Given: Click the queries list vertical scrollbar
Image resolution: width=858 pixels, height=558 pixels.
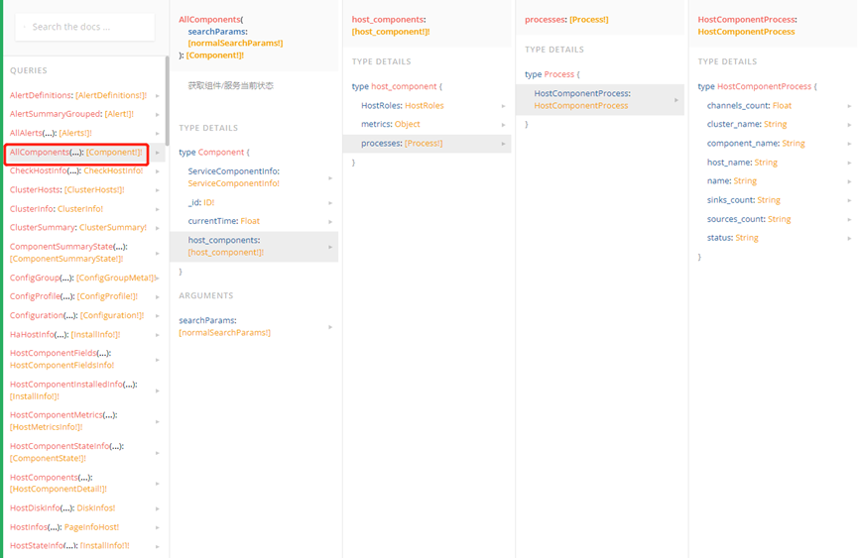Looking at the screenshot, I should (x=167, y=101).
